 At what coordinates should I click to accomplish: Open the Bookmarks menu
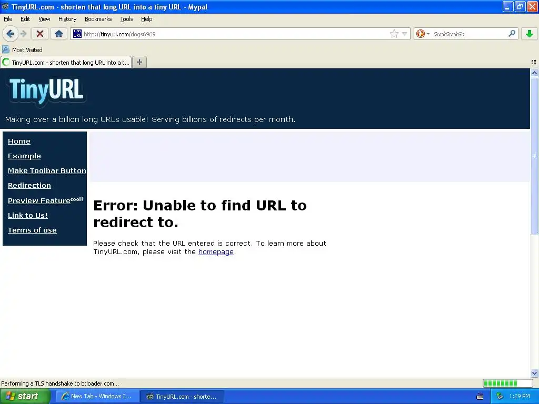pos(98,19)
